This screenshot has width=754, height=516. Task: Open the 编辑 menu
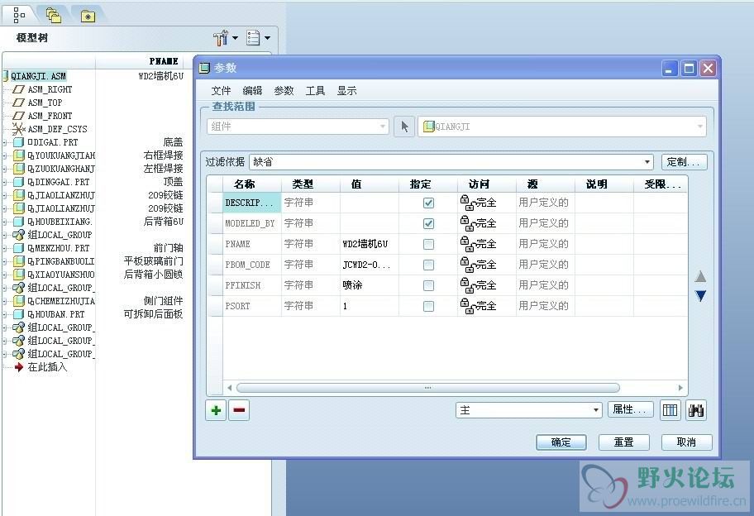click(252, 90)
